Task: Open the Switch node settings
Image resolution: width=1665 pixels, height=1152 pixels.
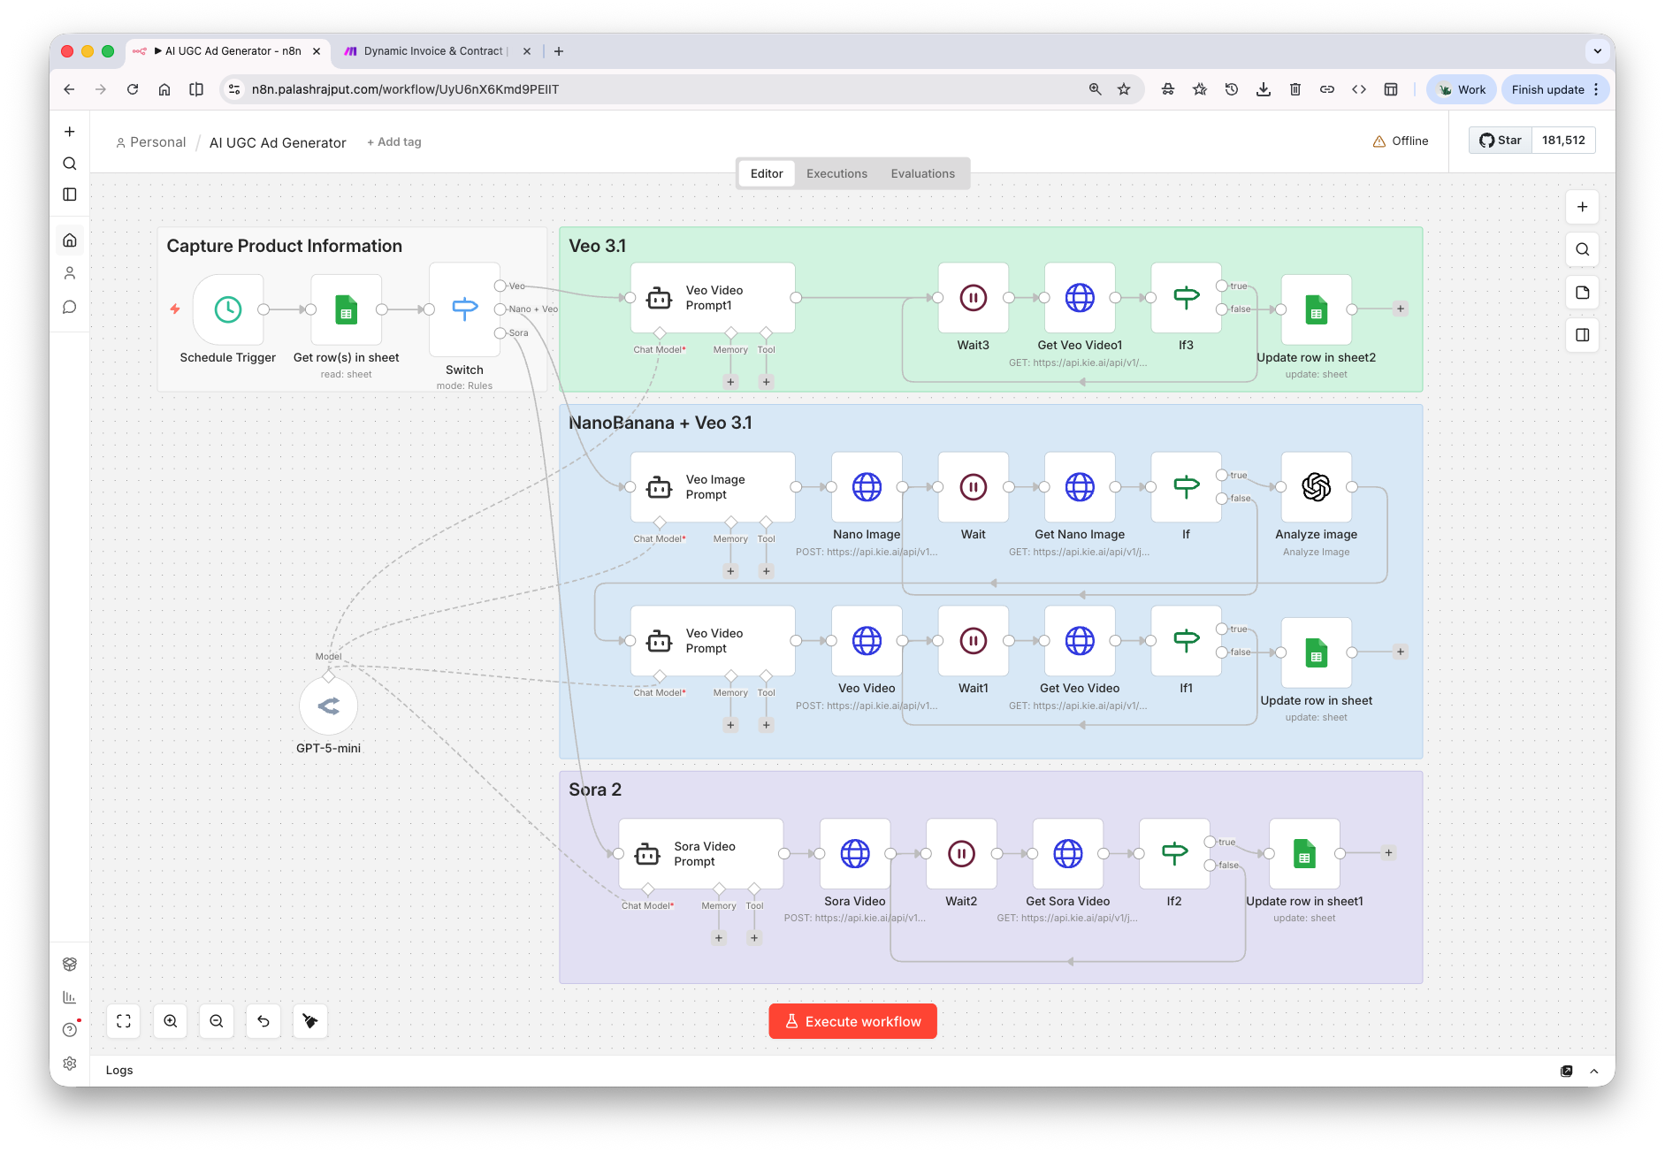Action: coord(463,309)
